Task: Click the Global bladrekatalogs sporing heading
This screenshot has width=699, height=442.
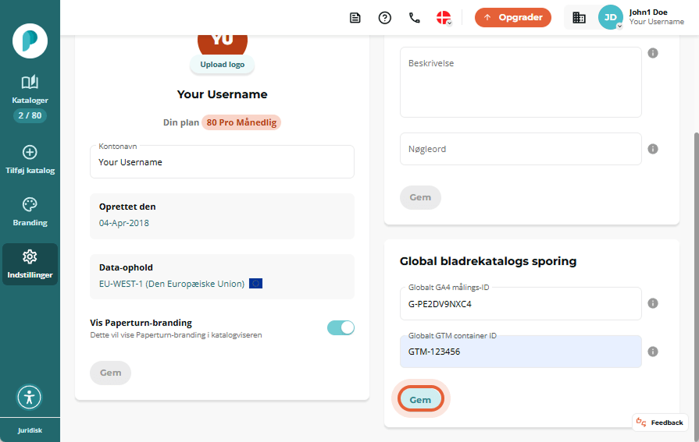Action: point(488,261)
